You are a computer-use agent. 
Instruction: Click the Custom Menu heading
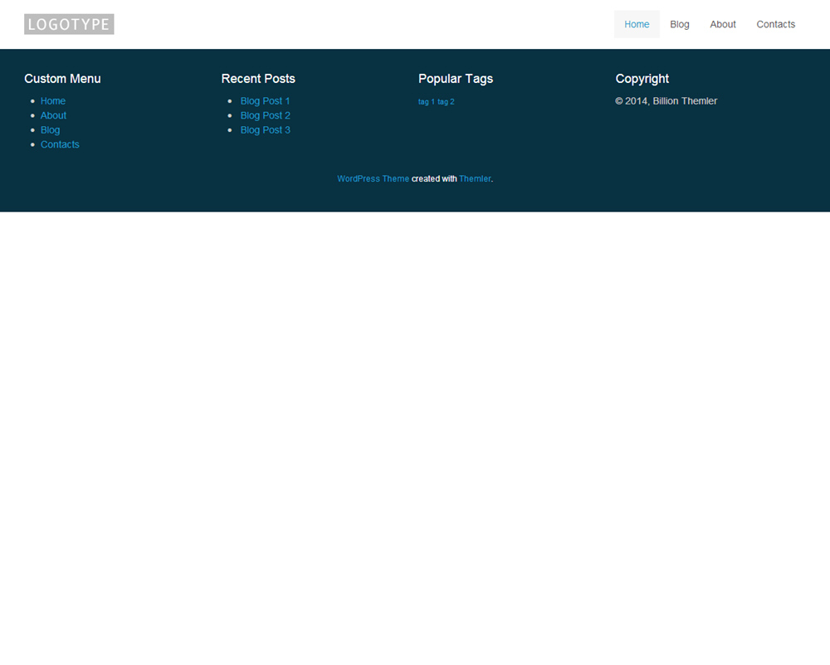click(62, 79)
